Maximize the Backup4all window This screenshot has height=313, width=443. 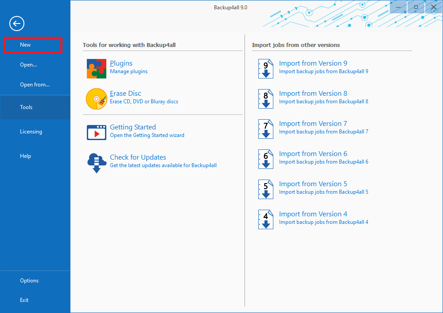(416, 7)
